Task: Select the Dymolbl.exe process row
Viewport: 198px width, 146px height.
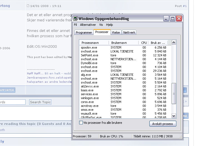Action: tap(125, 63)
